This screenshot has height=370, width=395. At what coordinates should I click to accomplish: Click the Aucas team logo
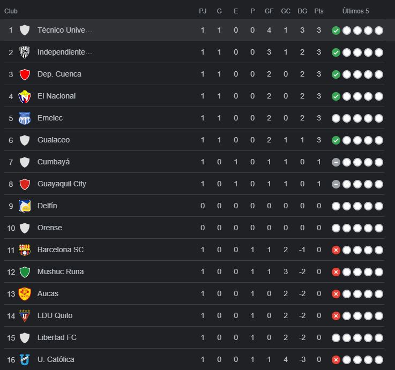tap(25, 293)
